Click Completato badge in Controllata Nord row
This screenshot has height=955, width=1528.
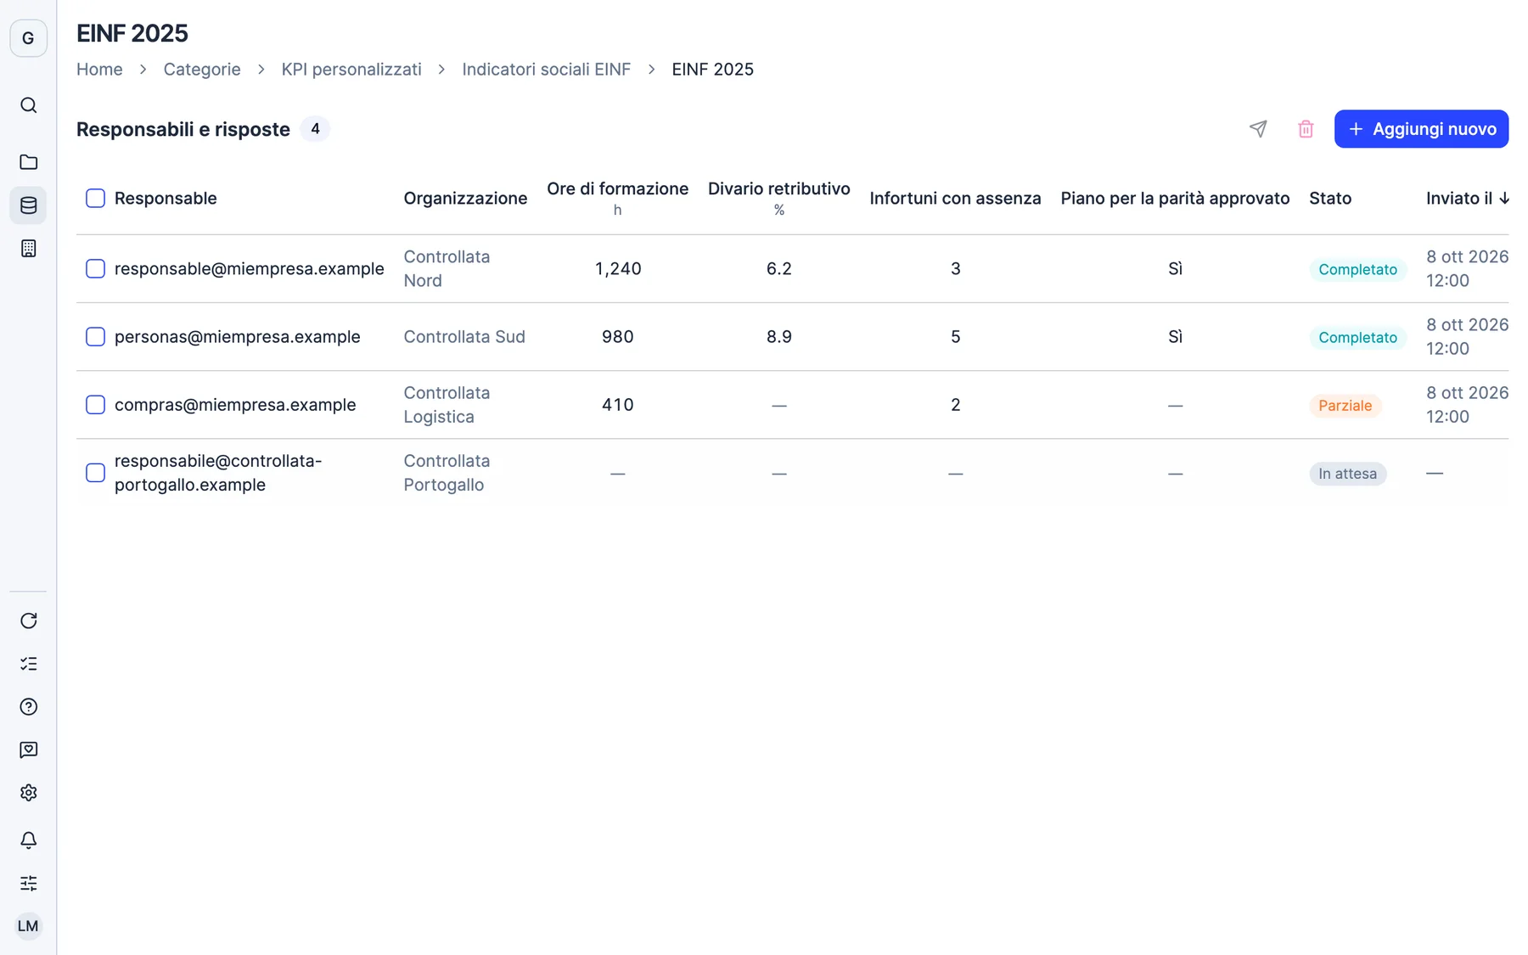tap(1357, 270)
